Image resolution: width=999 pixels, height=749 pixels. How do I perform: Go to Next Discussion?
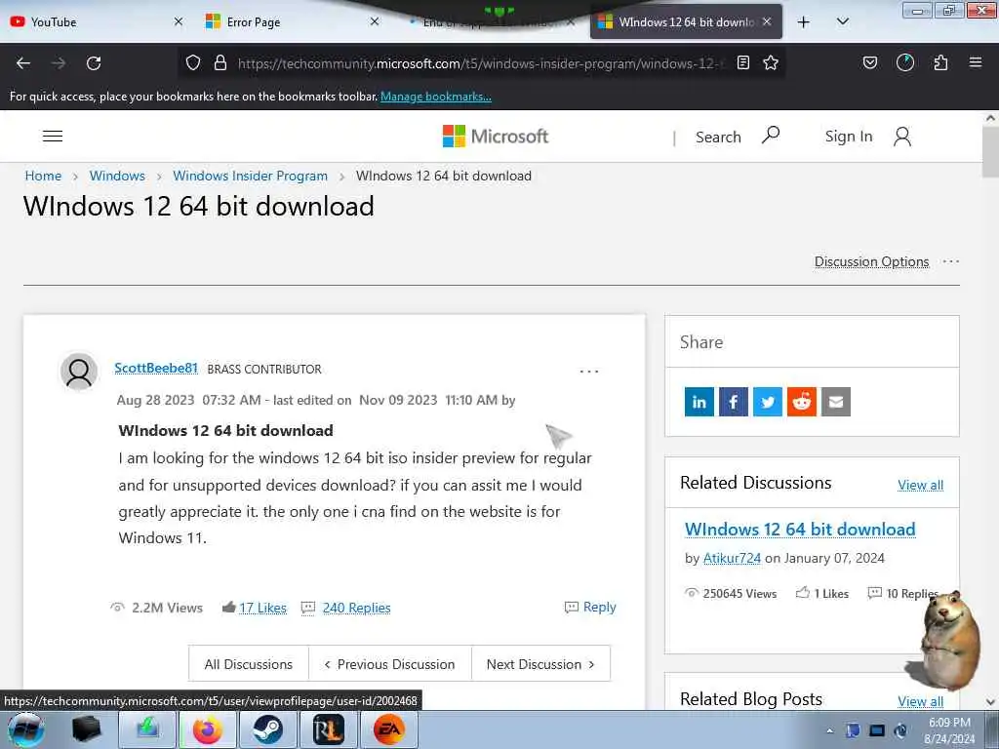(x=540, y=664)
